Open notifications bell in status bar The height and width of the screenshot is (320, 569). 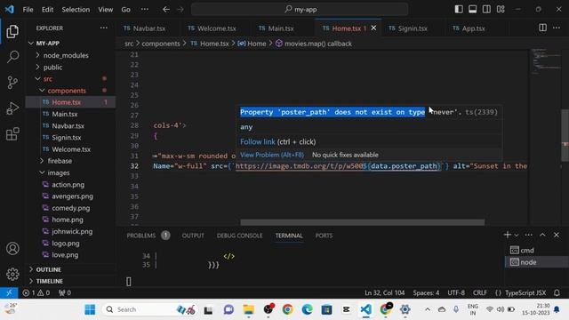click(557, 292)
